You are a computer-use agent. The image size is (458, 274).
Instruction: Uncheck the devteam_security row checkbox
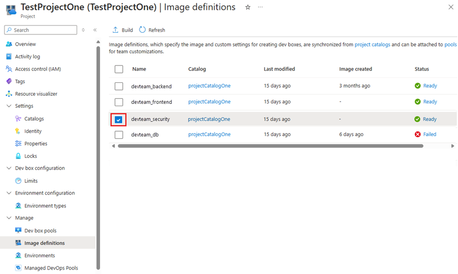[x=118, y=119]
